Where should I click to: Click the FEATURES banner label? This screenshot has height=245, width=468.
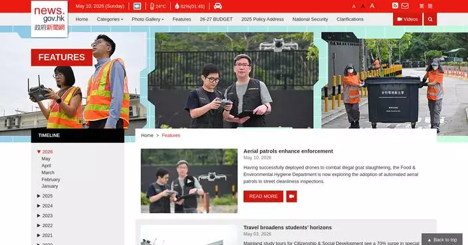point(61,57)
